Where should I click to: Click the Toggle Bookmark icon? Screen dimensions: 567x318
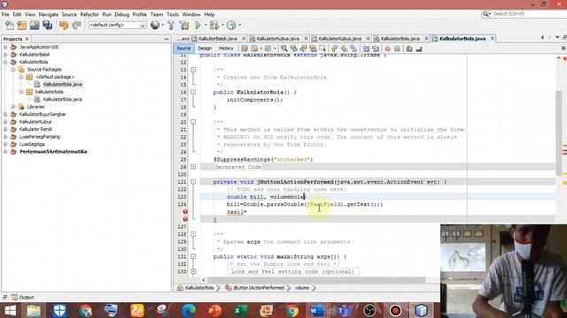pos(353,49)
